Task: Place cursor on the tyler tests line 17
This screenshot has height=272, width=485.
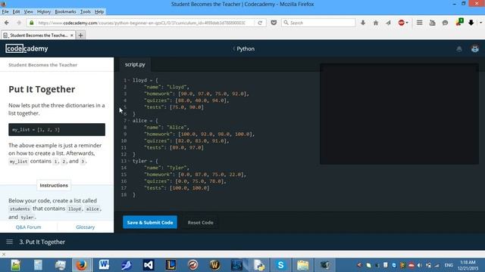Action: [177, 188]
